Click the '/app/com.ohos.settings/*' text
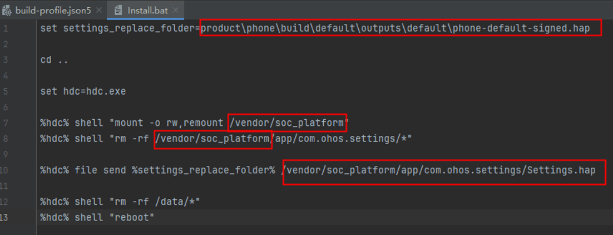The width and height of the screenshot is (613, 235). [x=340, y=139]
